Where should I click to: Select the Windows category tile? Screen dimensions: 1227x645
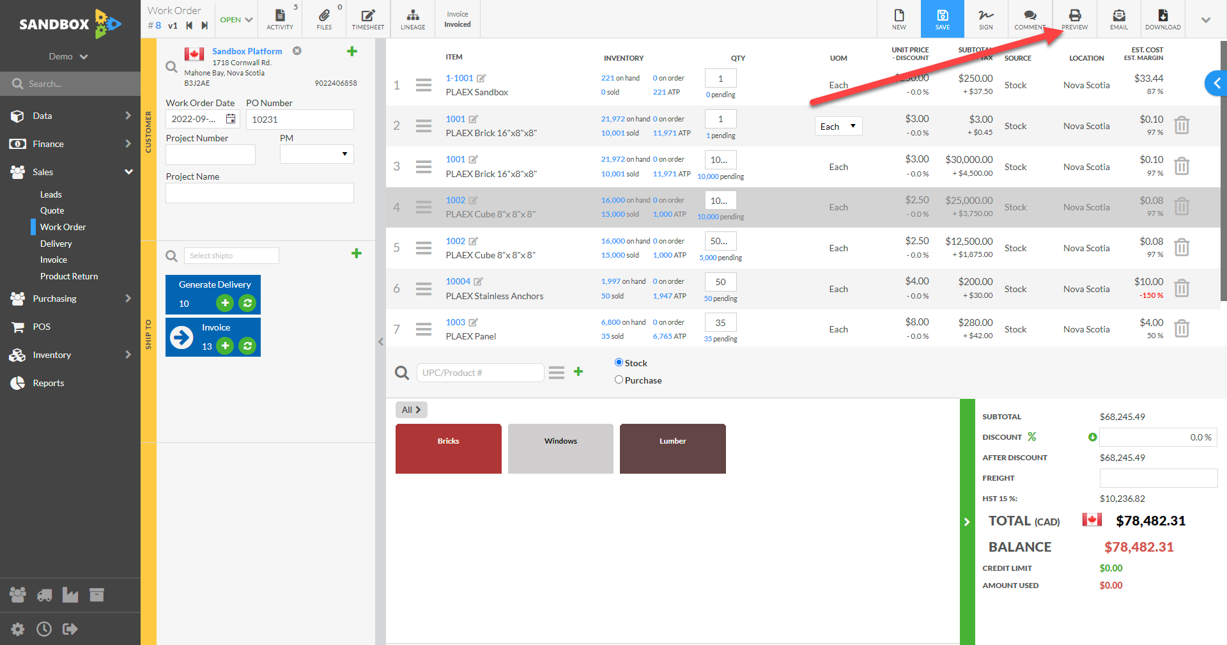pos(560,449)
